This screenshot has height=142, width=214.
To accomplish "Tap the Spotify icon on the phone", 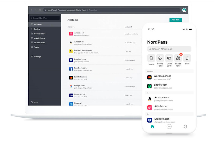I will pos(150,86).
